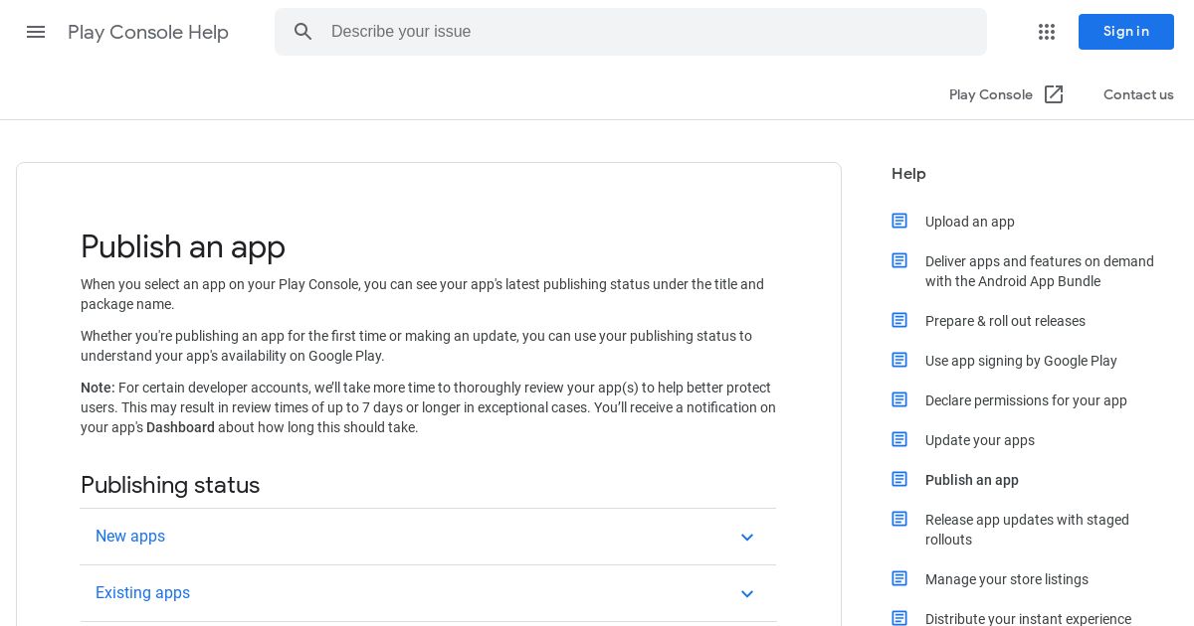Click the bold Note: label
The width and height of the screenshot is (1194, 626).
tap(98, 388)
